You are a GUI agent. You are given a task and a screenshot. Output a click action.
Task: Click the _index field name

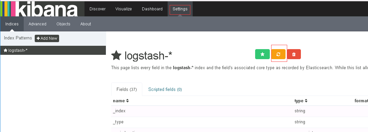pyautogui.click(x=119, y=111)
